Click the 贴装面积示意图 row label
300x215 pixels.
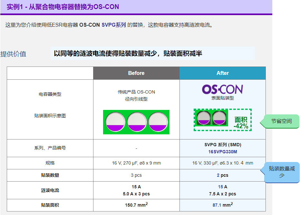click(x=50, y=116)
